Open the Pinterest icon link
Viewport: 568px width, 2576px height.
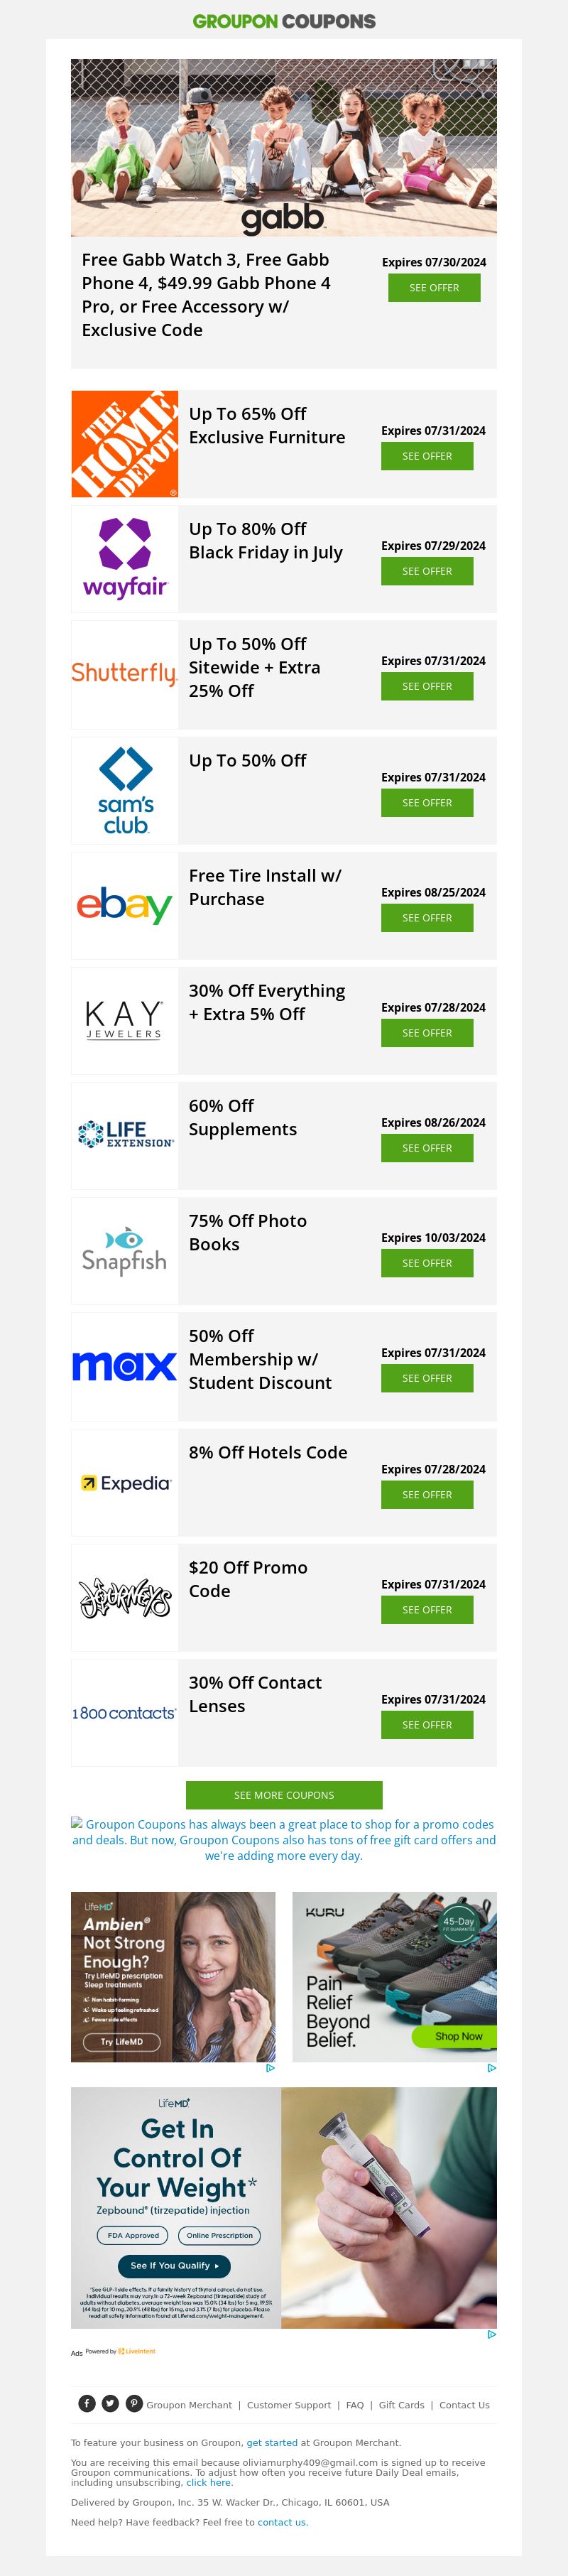tap(133, 2404)
